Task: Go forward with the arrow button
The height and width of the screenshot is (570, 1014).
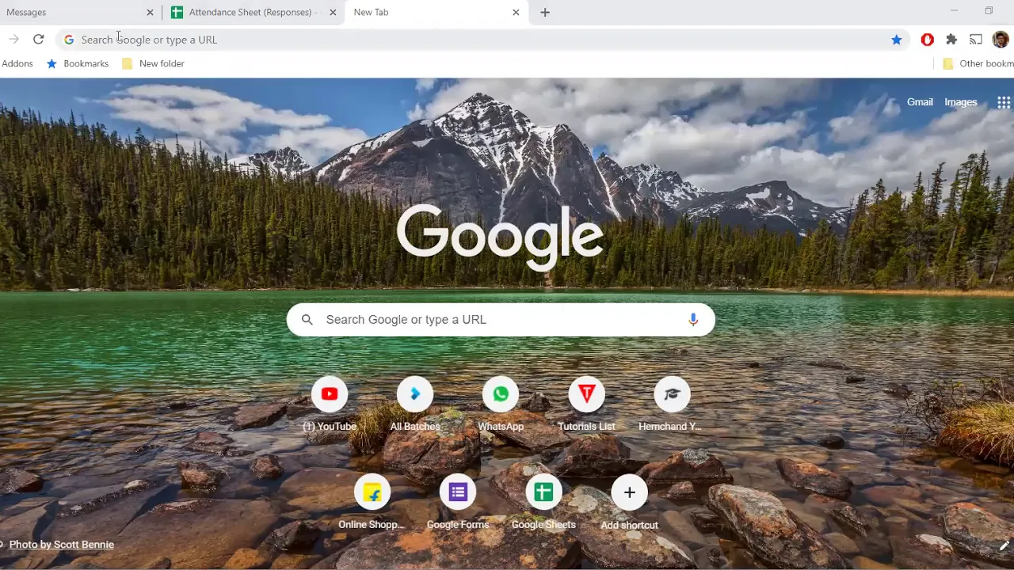Action: pos(13,40)
